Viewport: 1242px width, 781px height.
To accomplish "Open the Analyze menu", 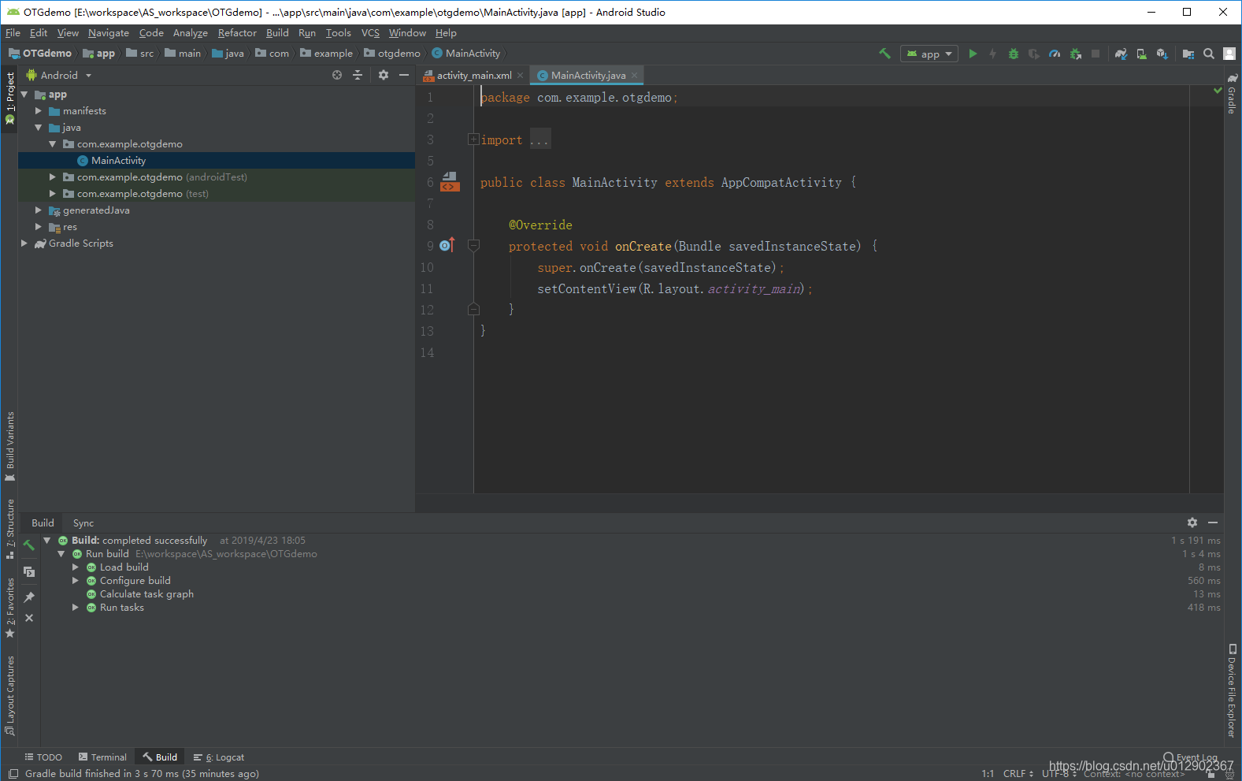I will tap(191, 33).
